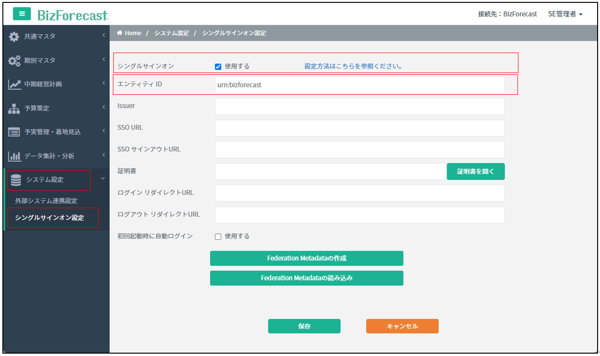This screenshot has width=600, height=356.
Task: Click the bar chart icon for データ集計・分析
Action: point(14,156)
